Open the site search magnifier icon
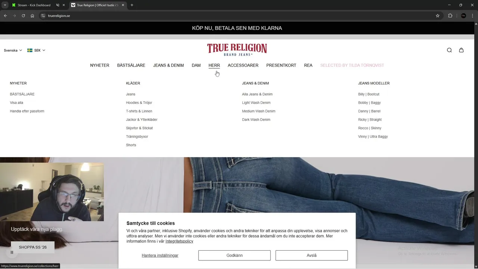 coord(449,50)
